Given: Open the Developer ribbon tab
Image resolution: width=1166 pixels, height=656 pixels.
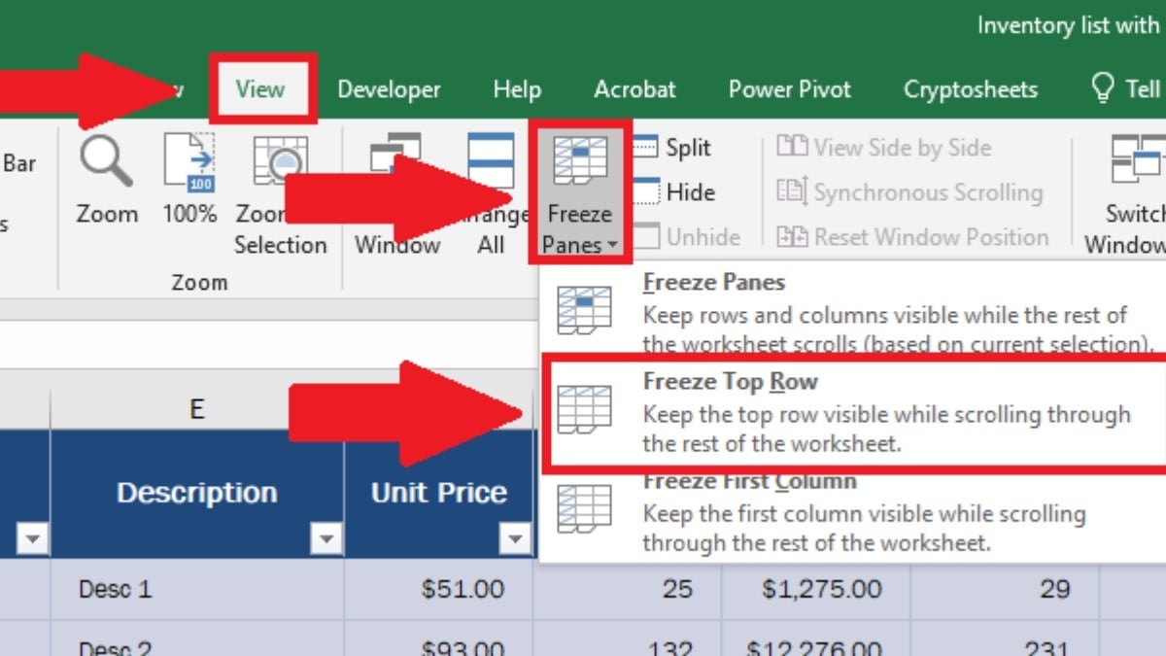Looking at the screenshot, I should (x=389, y=89).
